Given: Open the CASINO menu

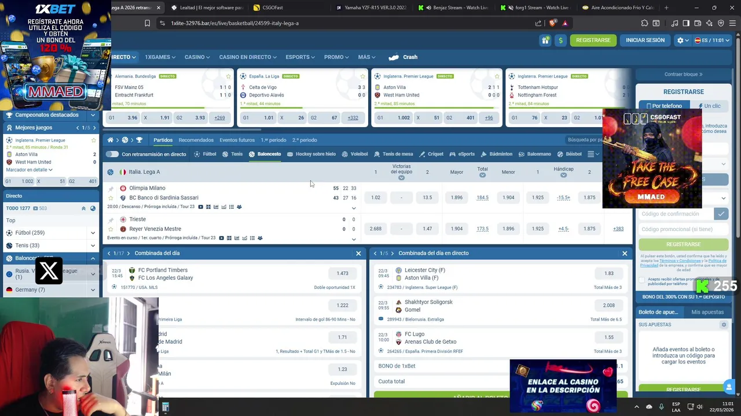Looking at the screenshot, I should coord(197,57).
